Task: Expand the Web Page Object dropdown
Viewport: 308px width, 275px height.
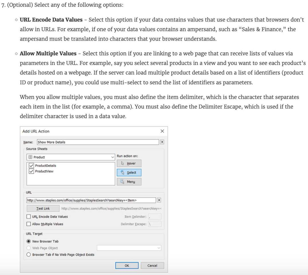Action: click(129, 248)
